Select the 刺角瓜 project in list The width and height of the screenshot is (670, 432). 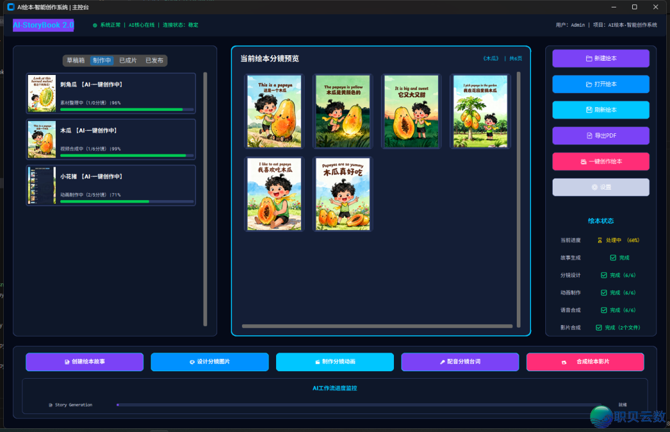pyautogui.click(x=111, y=93)
